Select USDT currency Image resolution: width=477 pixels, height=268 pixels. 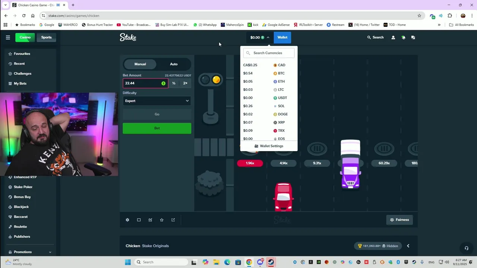click(269, 98)
